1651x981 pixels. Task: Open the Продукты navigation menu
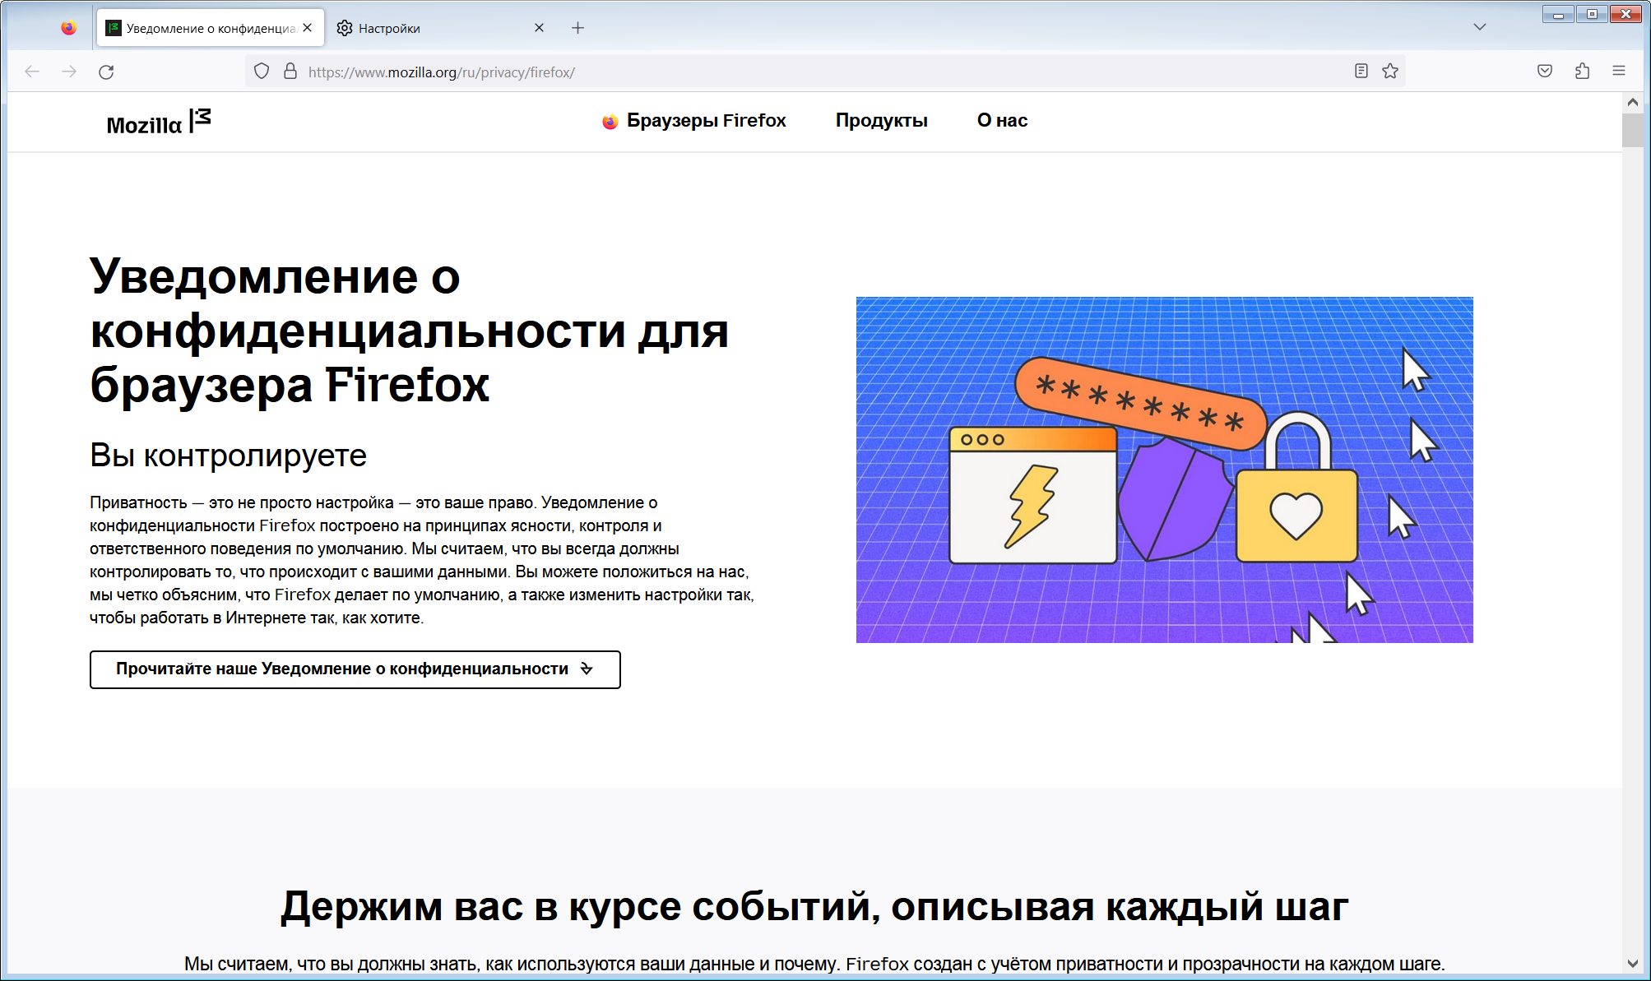[881, 121]
